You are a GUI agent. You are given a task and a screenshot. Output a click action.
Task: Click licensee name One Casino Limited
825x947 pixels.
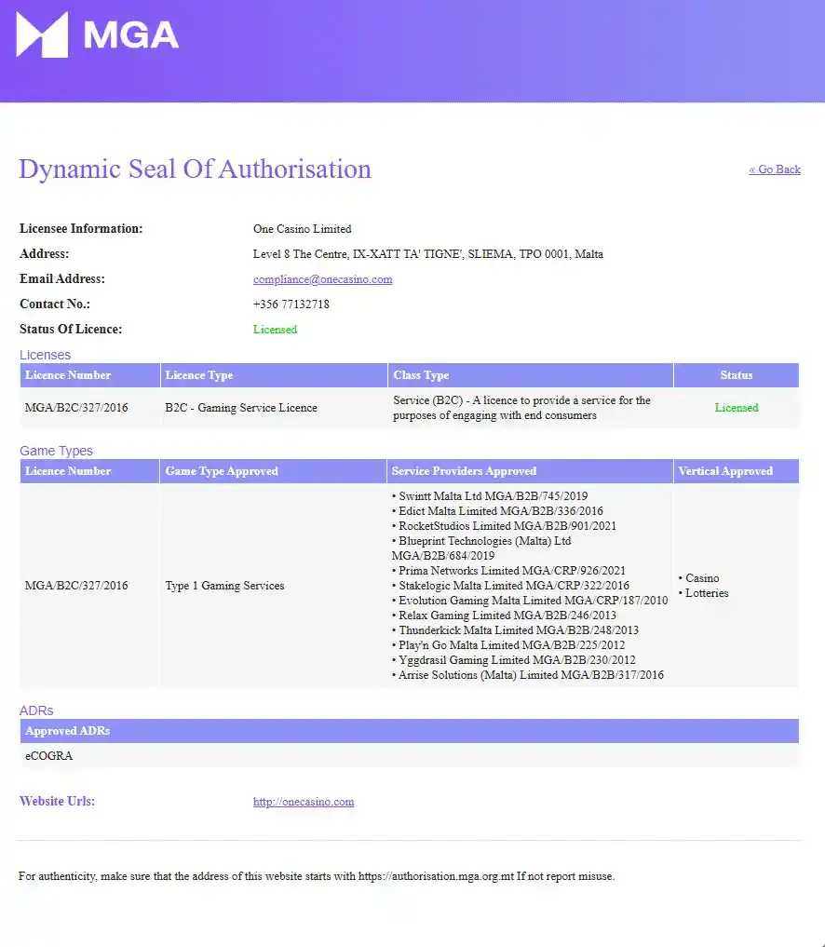[302, 229]
